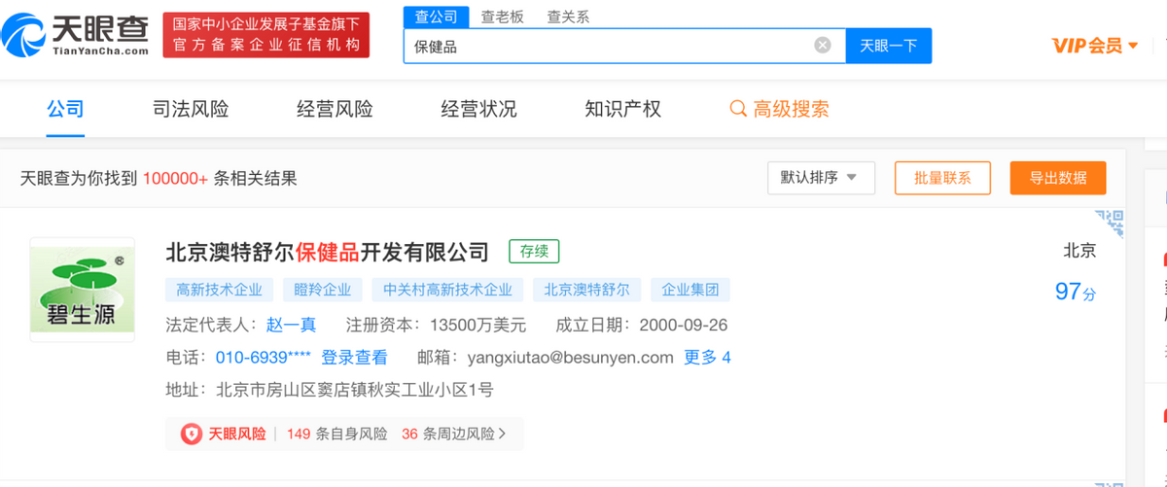Open the TianYanCha logo homepage

[x=75, y=34]
